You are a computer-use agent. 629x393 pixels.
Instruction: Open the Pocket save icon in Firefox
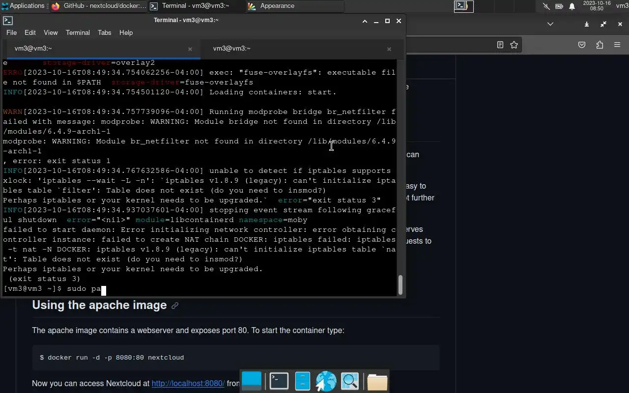582,45
